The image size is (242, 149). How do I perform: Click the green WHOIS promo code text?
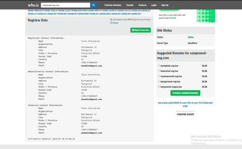pyautogui.click(x=173, y=18)
